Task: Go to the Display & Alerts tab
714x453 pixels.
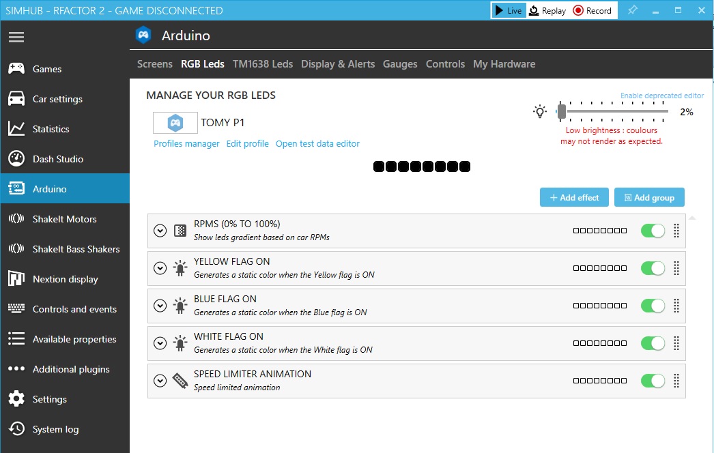Action: pos(338,63)
